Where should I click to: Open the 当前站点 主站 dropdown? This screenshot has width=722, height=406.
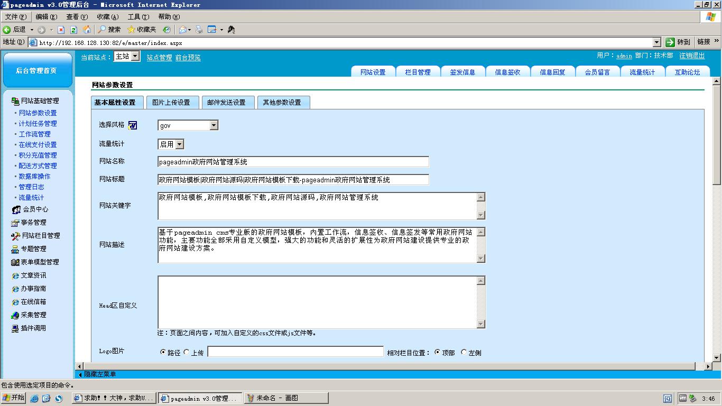[x=135, y=56]
